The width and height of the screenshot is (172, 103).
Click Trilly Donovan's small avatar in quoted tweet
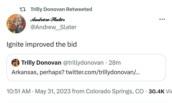pyautogui.click(x=15, y=62)
